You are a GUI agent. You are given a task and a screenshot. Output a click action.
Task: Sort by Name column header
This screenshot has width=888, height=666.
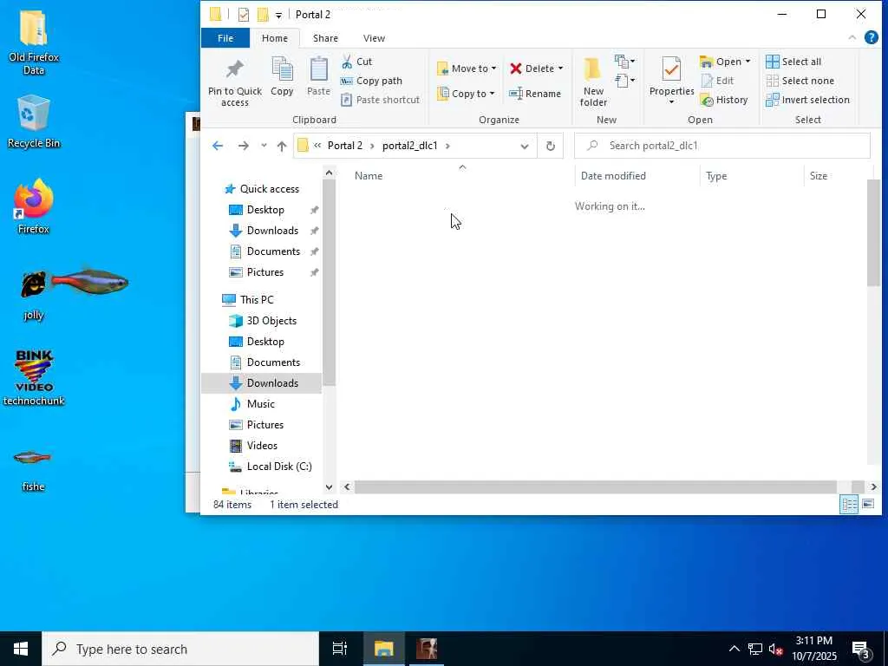[369, 175]
